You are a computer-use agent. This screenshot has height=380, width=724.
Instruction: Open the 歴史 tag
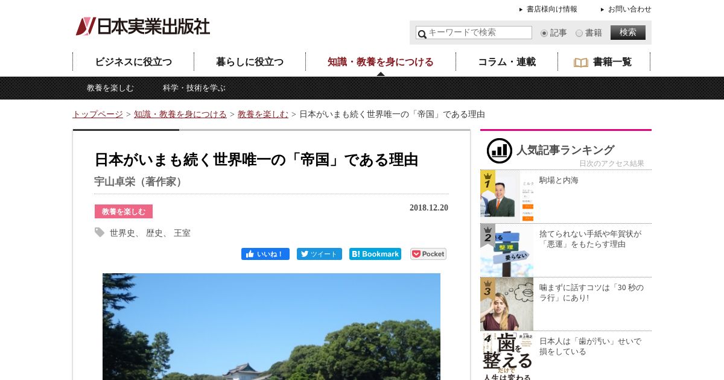154,233
